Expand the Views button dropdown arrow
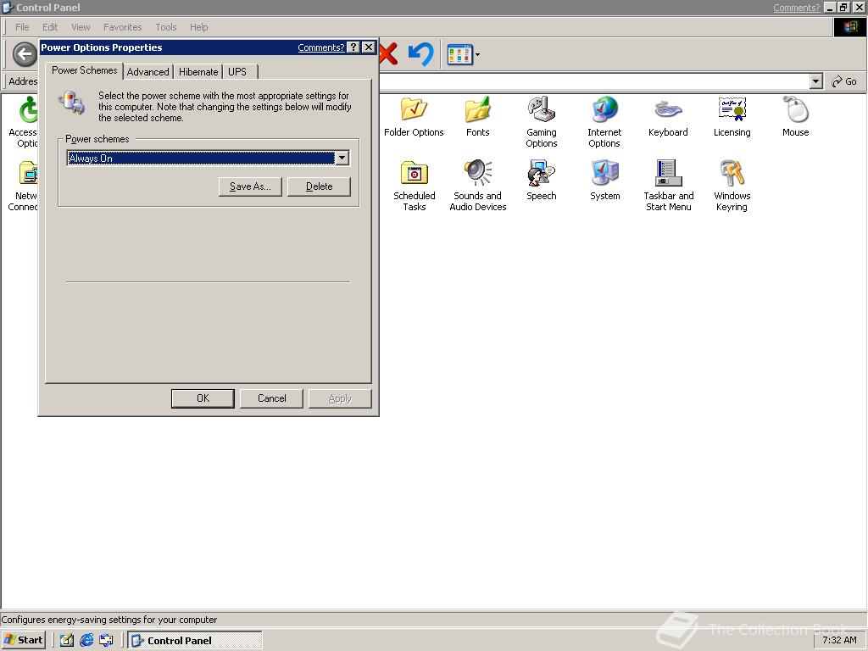The height and width of the screenshot is (651, 868). coord(477,55)
